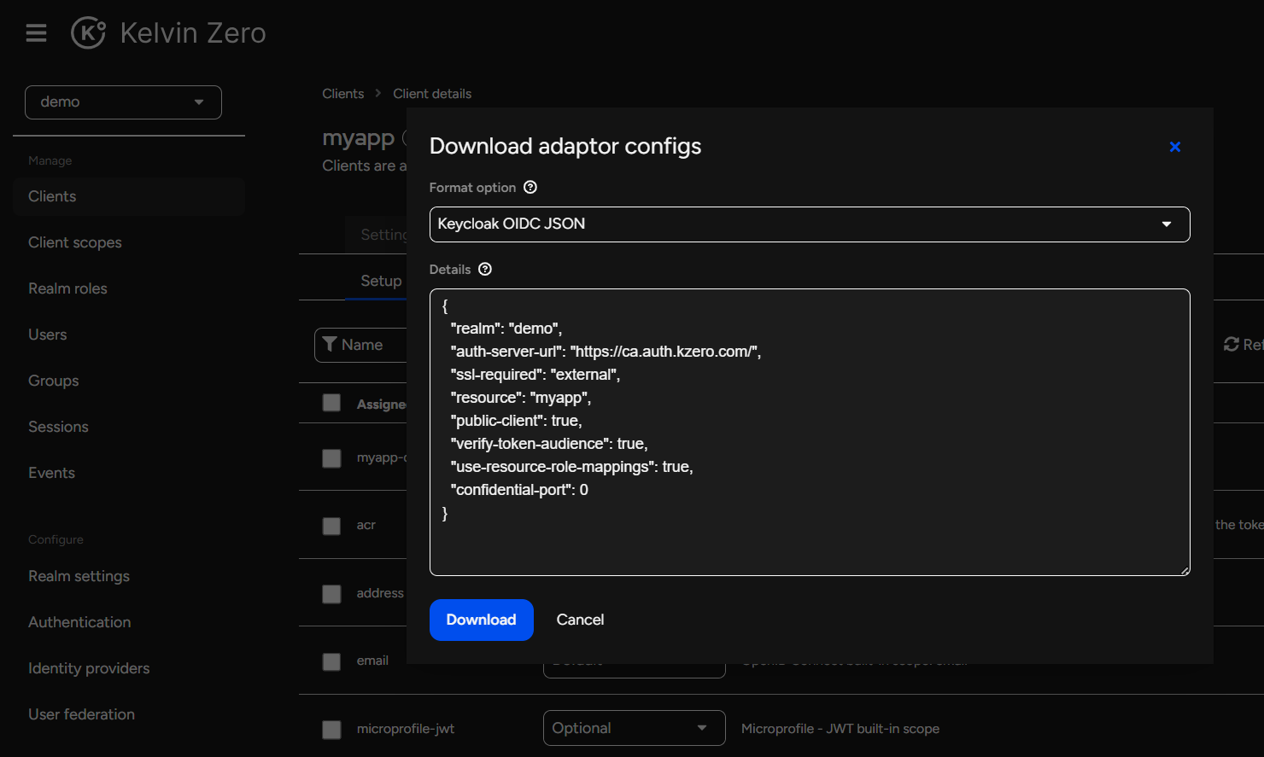Click the filter funnel icon beside Name
1264x757 pixels.
pos(330,345)
